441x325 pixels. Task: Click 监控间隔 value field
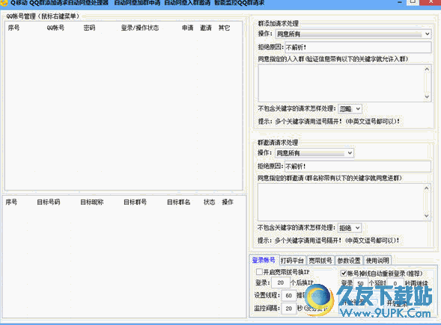[288, 309]
